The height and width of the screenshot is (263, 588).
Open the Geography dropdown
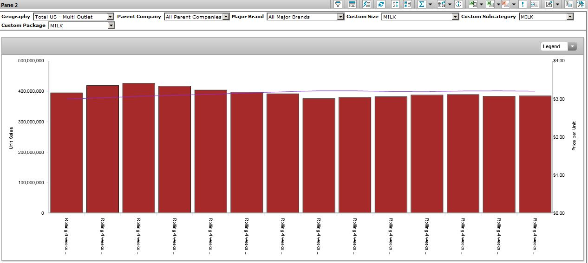pos(110,17)
